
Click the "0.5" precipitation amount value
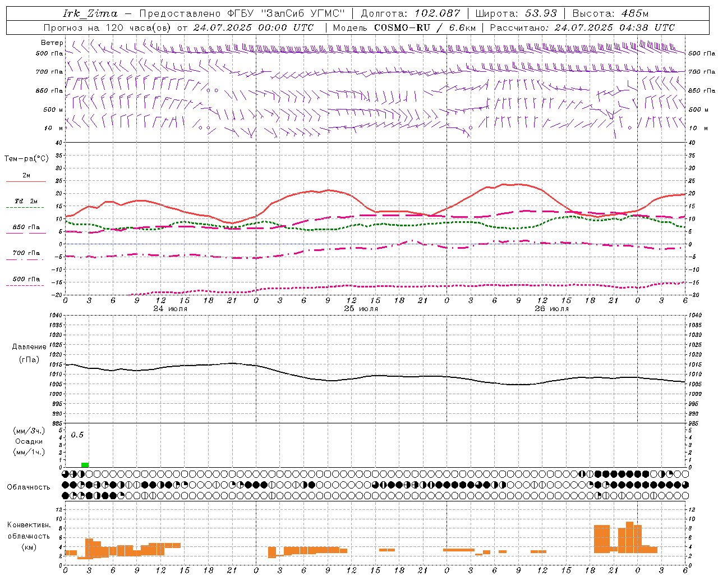(77, 435)
